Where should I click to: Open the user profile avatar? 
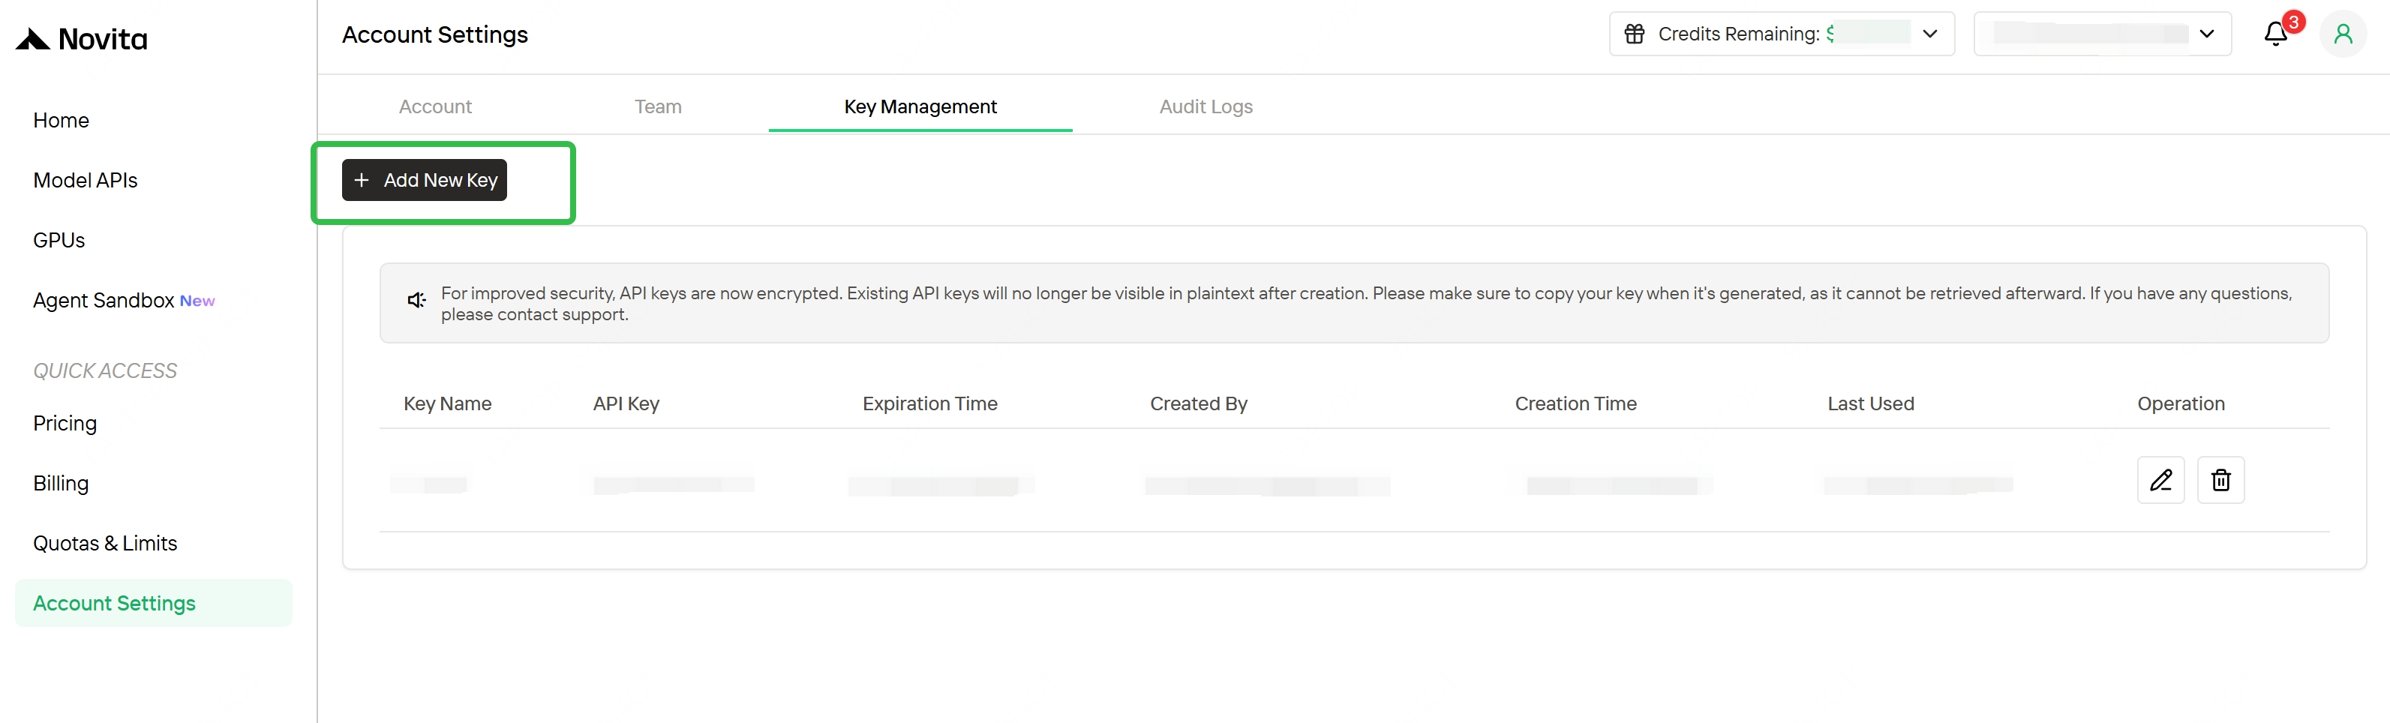pos(2343,34)
